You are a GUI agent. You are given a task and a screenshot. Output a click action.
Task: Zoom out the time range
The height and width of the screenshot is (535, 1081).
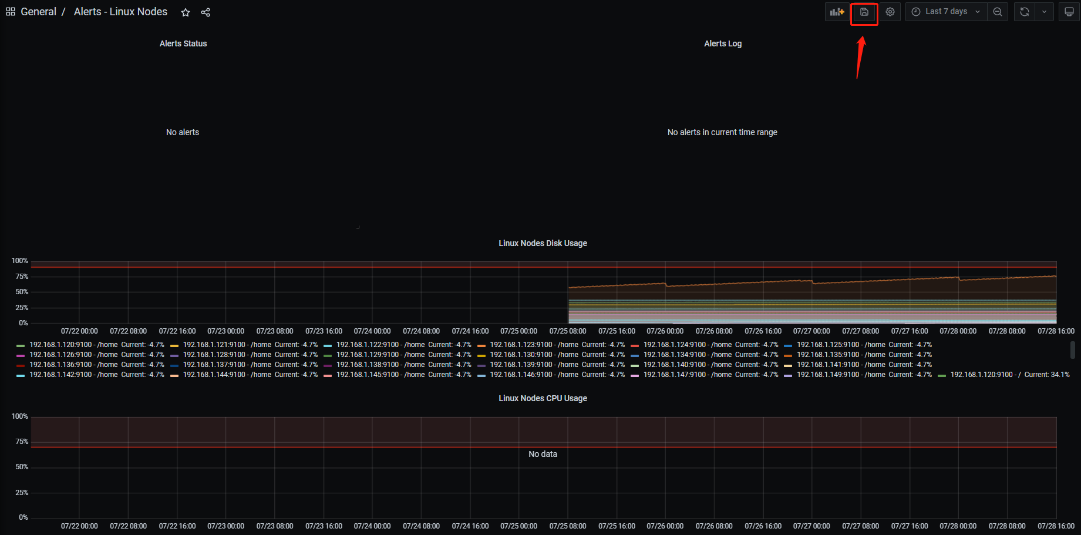point(998,12)
